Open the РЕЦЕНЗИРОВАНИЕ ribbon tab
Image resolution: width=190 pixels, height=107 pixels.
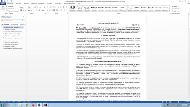(x=69, y=4)
